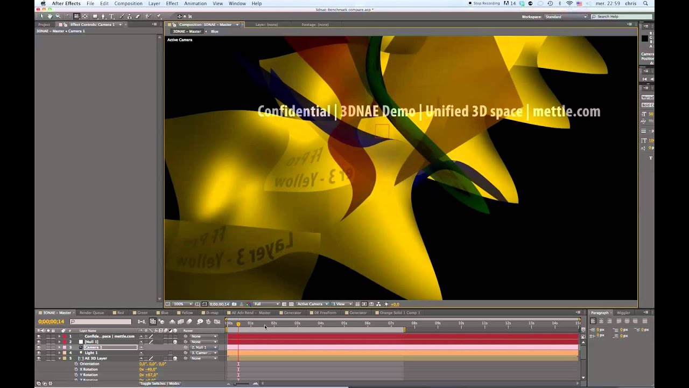Viewport: 689px width, 388px height.
Task: Click the current time 0;00;00;14 display
Action: click(x=51, y=322)
